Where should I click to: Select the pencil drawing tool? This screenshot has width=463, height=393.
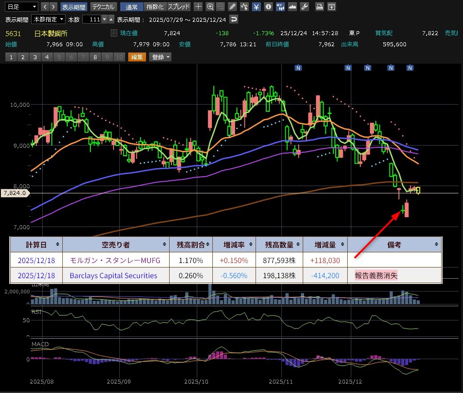[232, 7]
